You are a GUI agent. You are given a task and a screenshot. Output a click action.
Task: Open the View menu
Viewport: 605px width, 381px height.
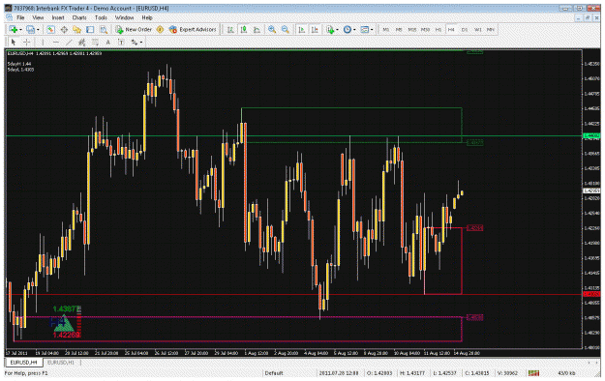(38, 17)
